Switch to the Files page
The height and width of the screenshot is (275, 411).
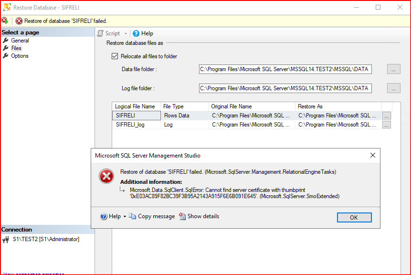click(x=16, y=48)
